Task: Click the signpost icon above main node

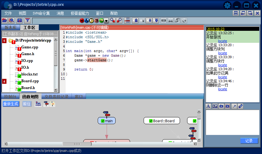Action: click(107, 114)
